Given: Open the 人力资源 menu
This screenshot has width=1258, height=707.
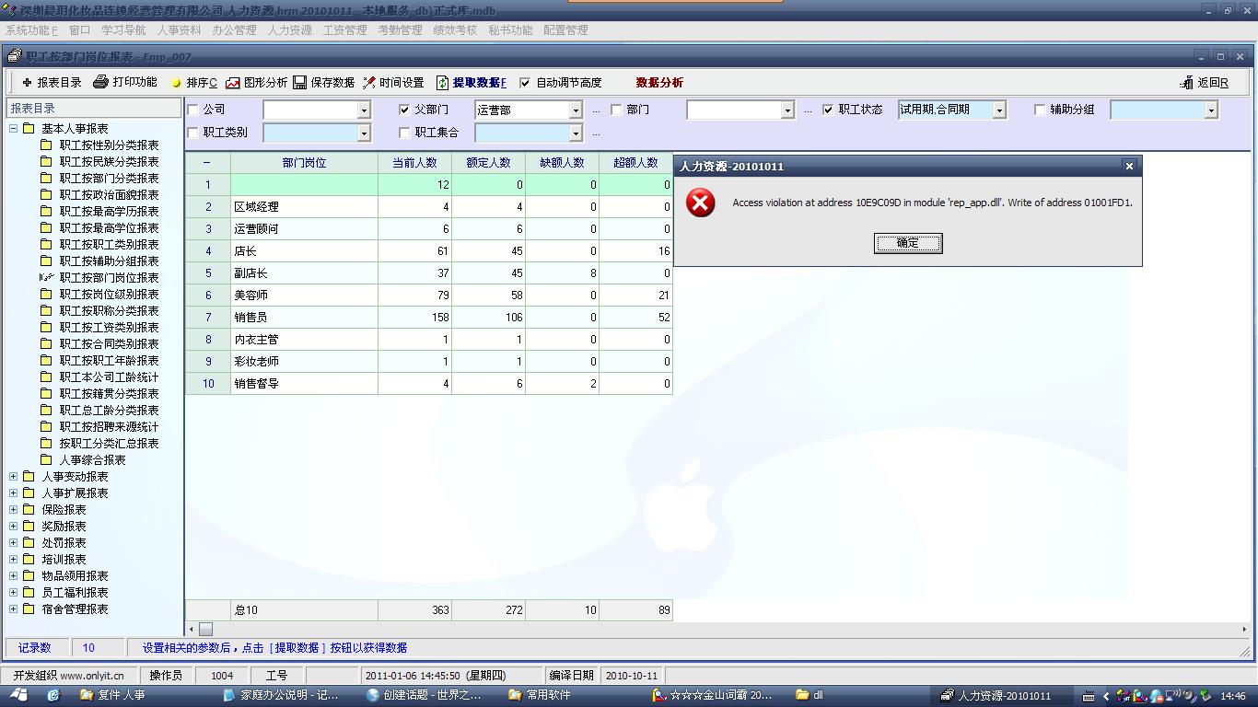Looking at the screenshot, I should click(289, 29).
